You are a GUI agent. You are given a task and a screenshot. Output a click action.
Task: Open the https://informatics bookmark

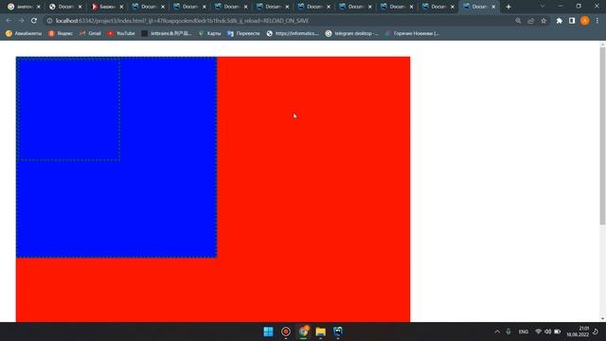[293, 34]
